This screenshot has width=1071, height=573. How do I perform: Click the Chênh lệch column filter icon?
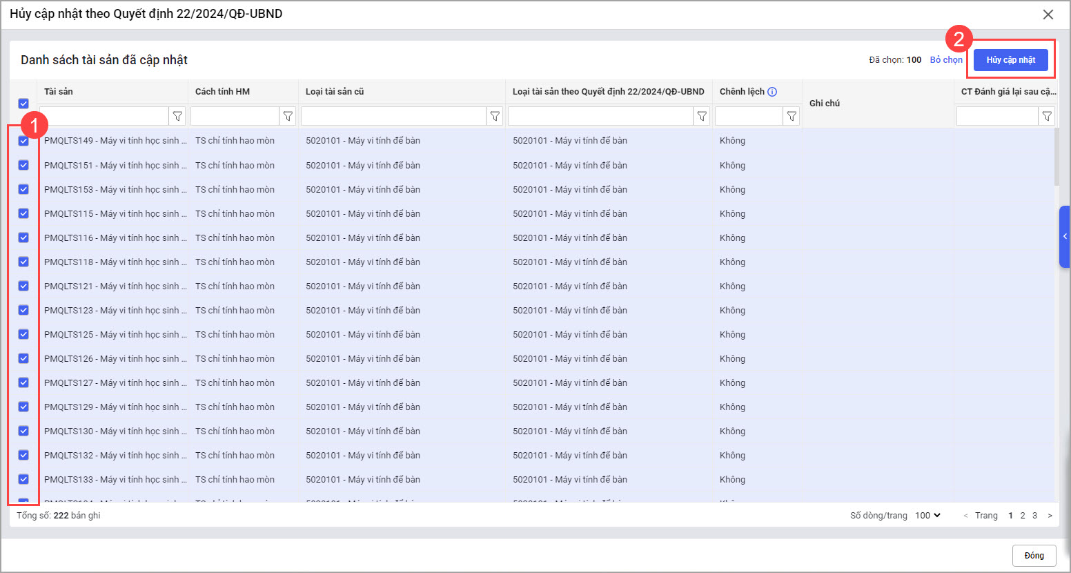[x=792, y=116]
